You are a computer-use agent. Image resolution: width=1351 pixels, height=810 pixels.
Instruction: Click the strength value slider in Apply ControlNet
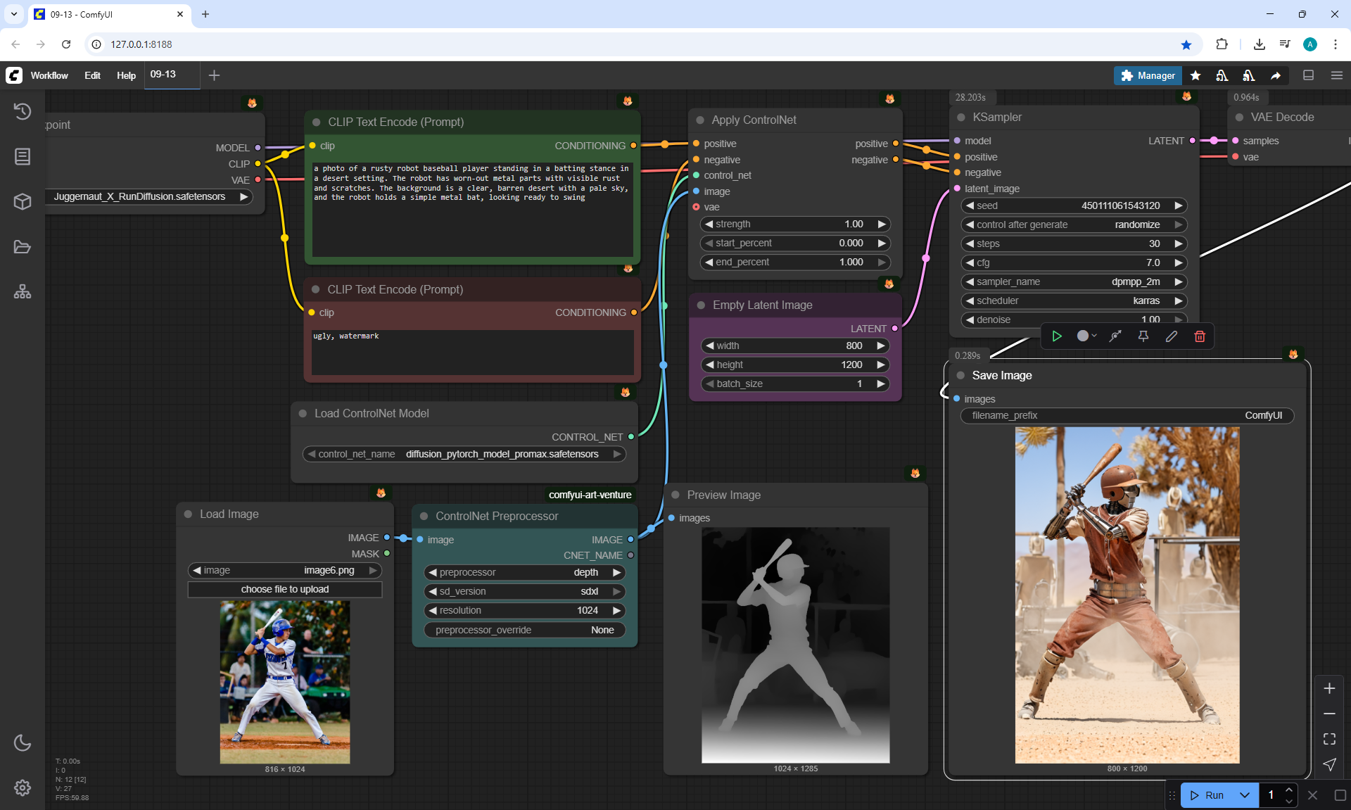795,224
